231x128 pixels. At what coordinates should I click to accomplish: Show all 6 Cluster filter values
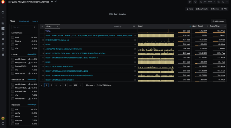pyautogui.click(x=32, y=54)
